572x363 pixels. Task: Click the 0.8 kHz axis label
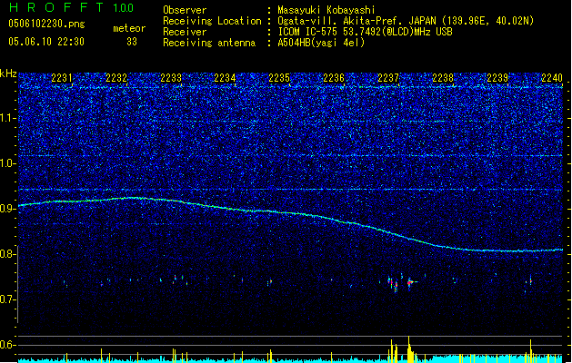tap(8, 254)
